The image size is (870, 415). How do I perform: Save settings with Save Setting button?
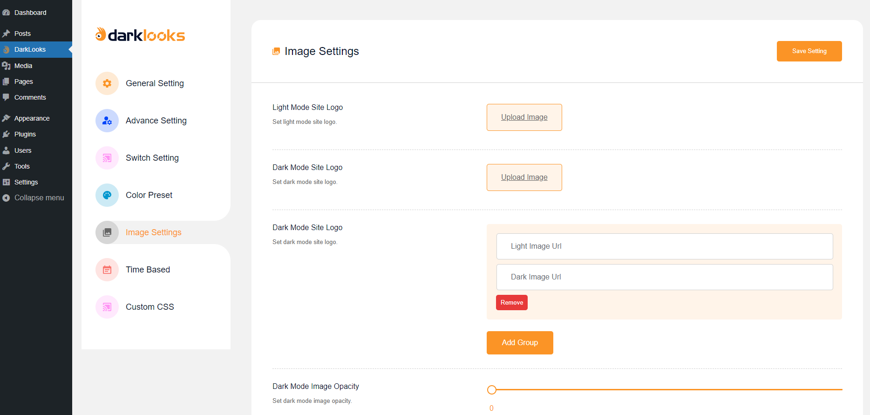809,51
